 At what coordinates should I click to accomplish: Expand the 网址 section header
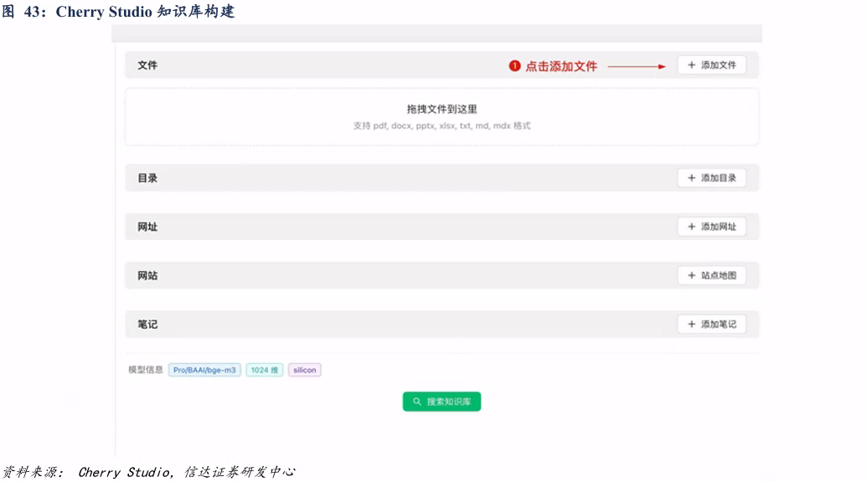coord(147,227)
